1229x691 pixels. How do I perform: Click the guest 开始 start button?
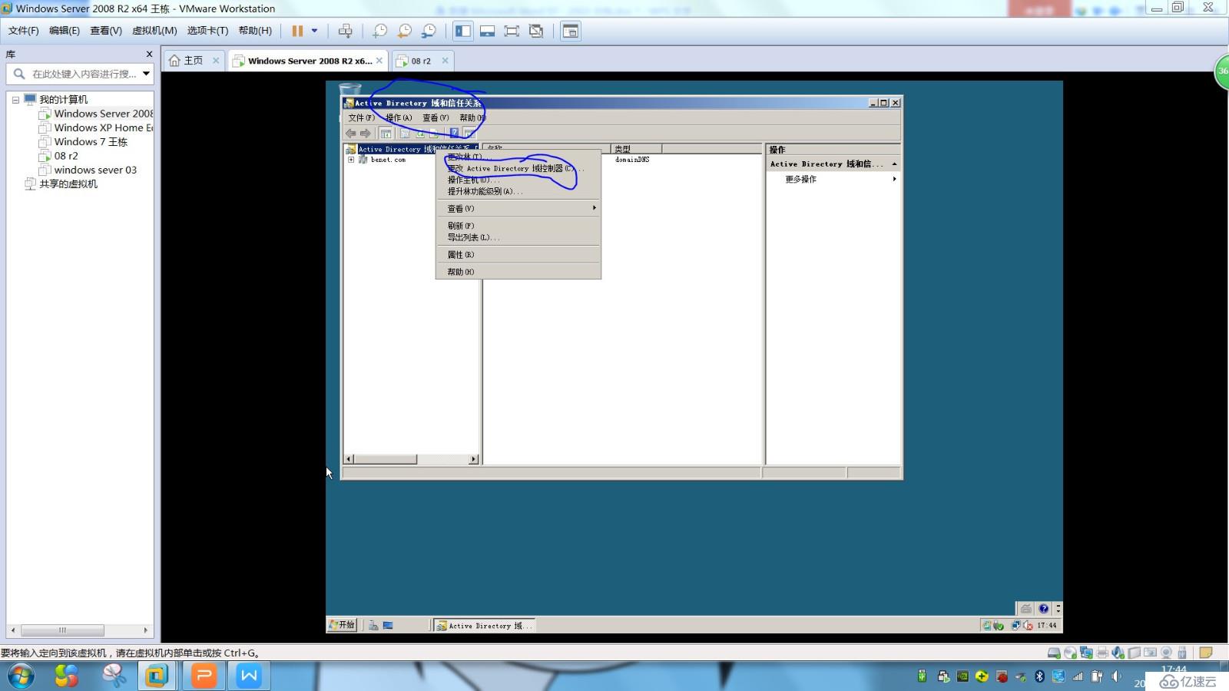click(x=342, y=625)
